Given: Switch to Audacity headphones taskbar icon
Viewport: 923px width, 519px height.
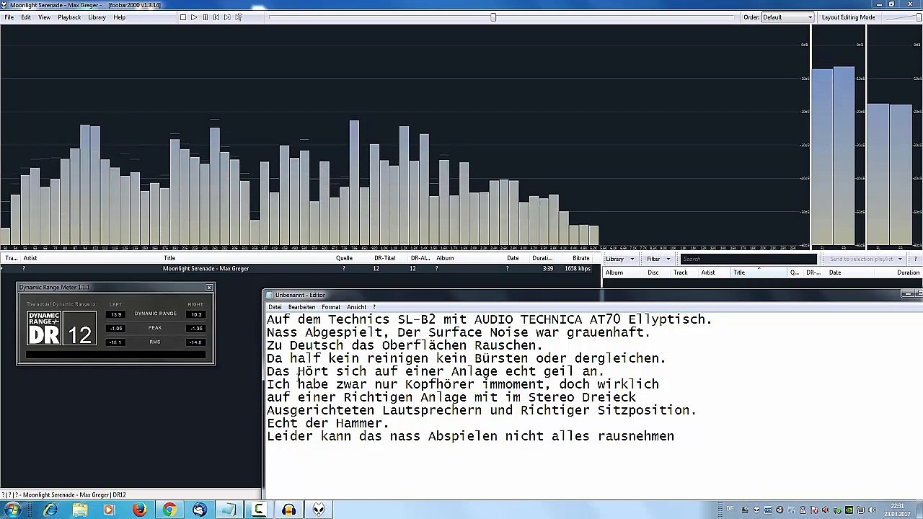Looking at the screenshot, I should [288, 510].
